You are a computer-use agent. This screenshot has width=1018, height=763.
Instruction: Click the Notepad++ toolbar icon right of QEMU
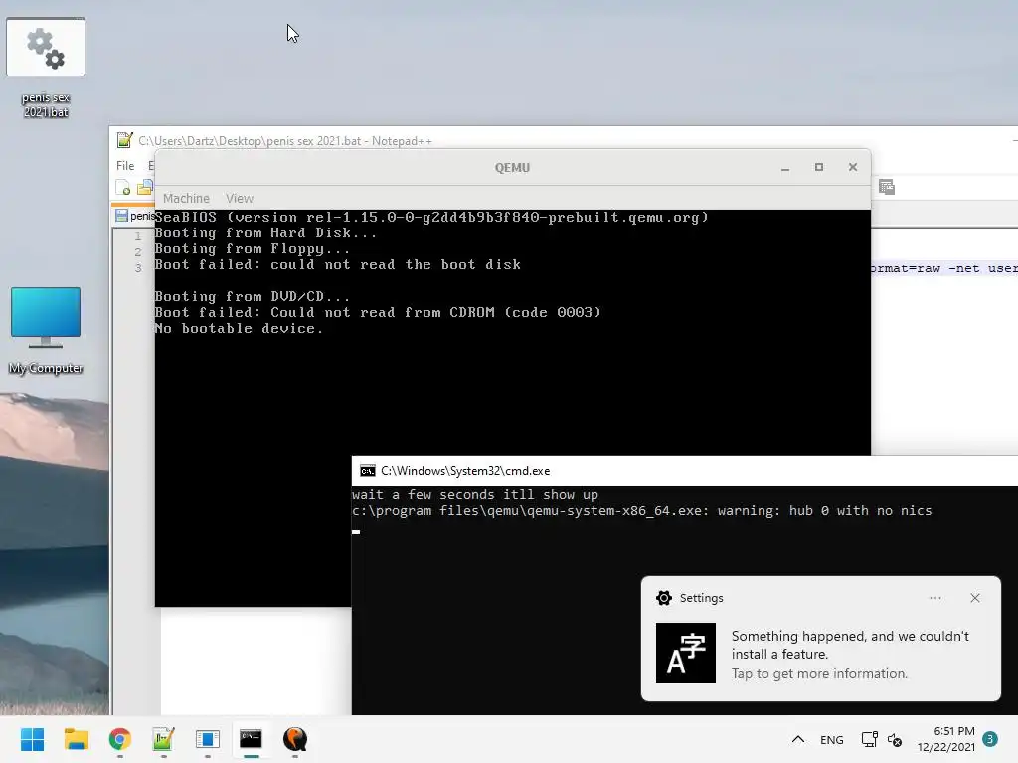click(886, 187)
